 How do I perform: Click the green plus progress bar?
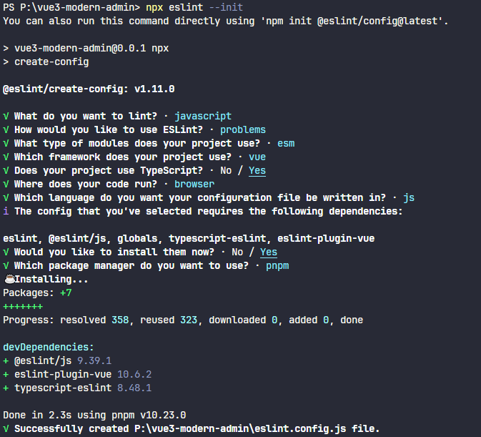(x=23, y=306)
